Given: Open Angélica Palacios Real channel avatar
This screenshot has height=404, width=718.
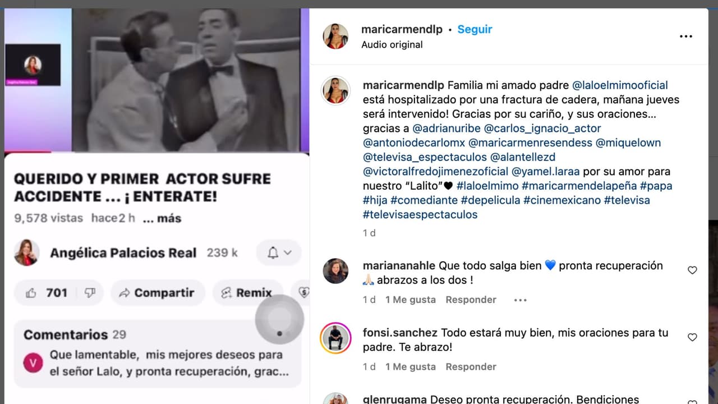Looking at the screenshot, I should [x=26, y=252].
